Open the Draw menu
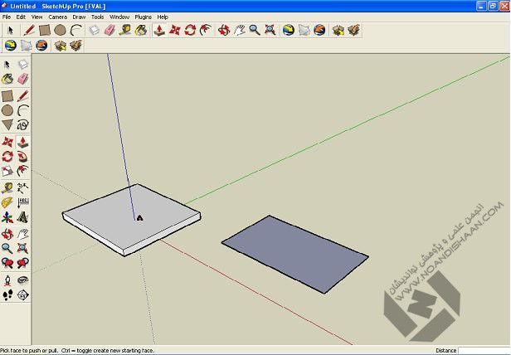Screen dimensions: 511x355 click(79, 17)
